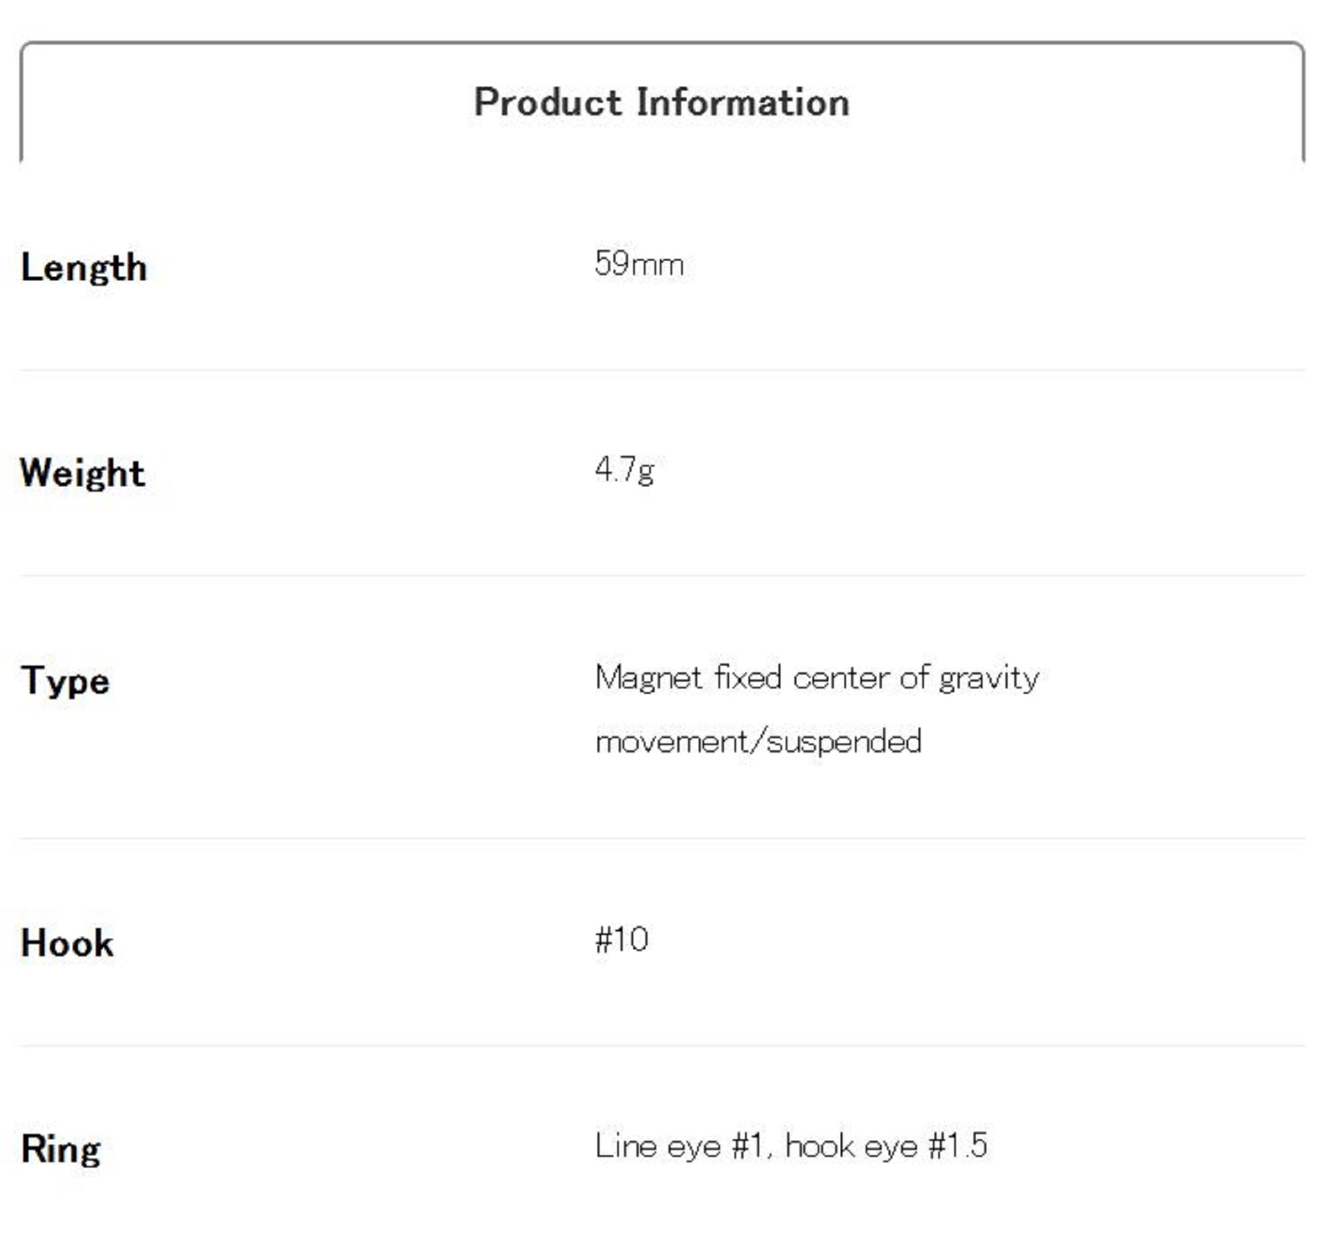
Task: Click the "hook eye #1.5" text
Action: [x=886, y=1145]
